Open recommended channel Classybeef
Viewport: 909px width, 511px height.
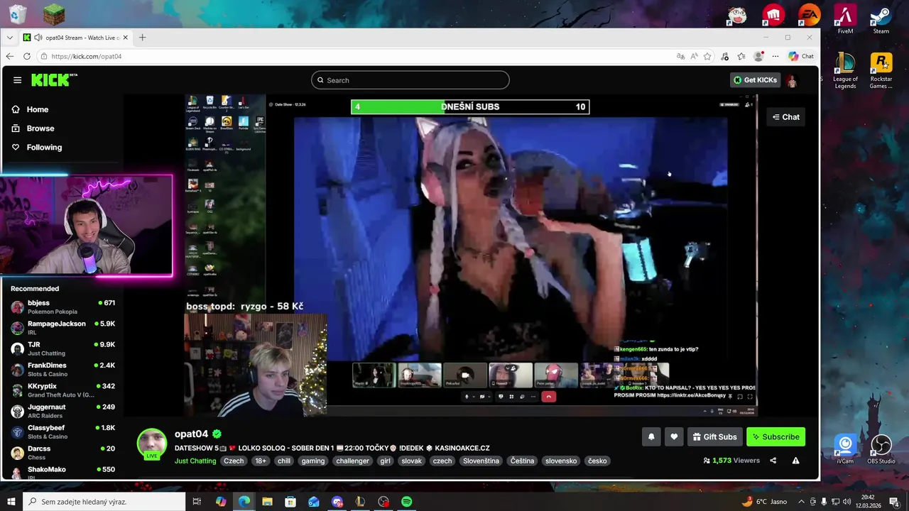[62, 432]
